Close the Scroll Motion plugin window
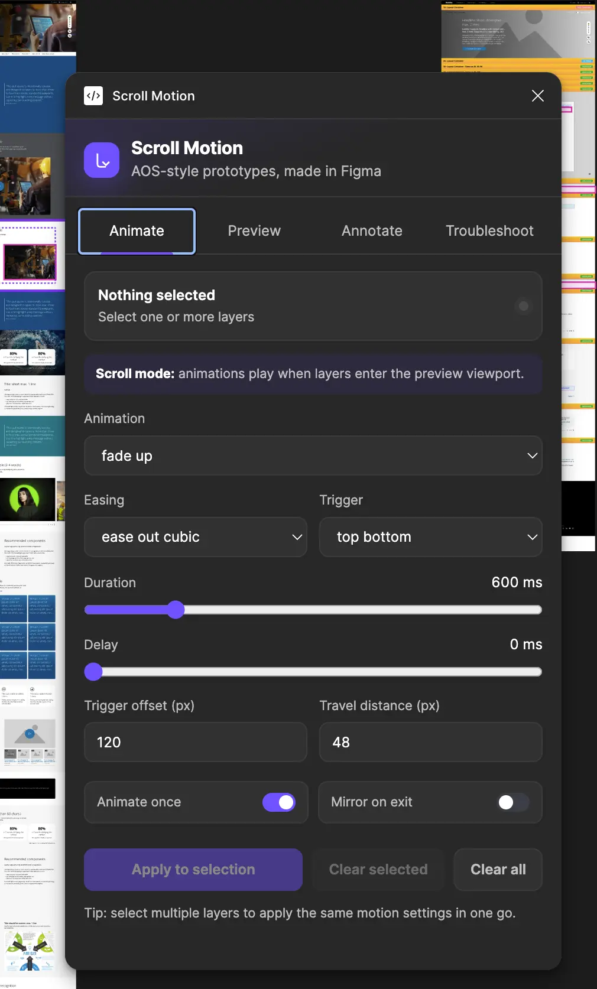Image resolution: width=597 pixels, height=989 pixels. tap(537, 96)
